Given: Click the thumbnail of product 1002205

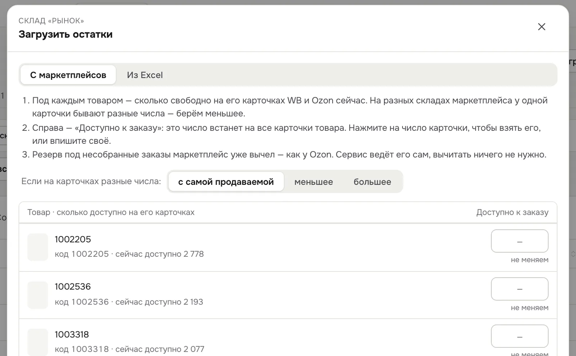Looking at the screenshot, I should coord(38,247).
